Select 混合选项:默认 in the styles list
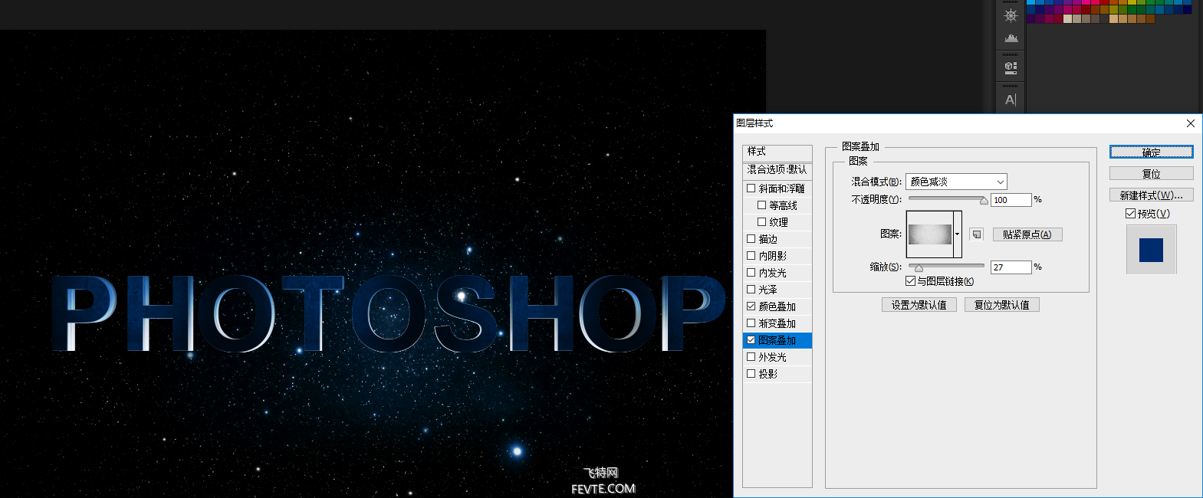 [777, 169]
